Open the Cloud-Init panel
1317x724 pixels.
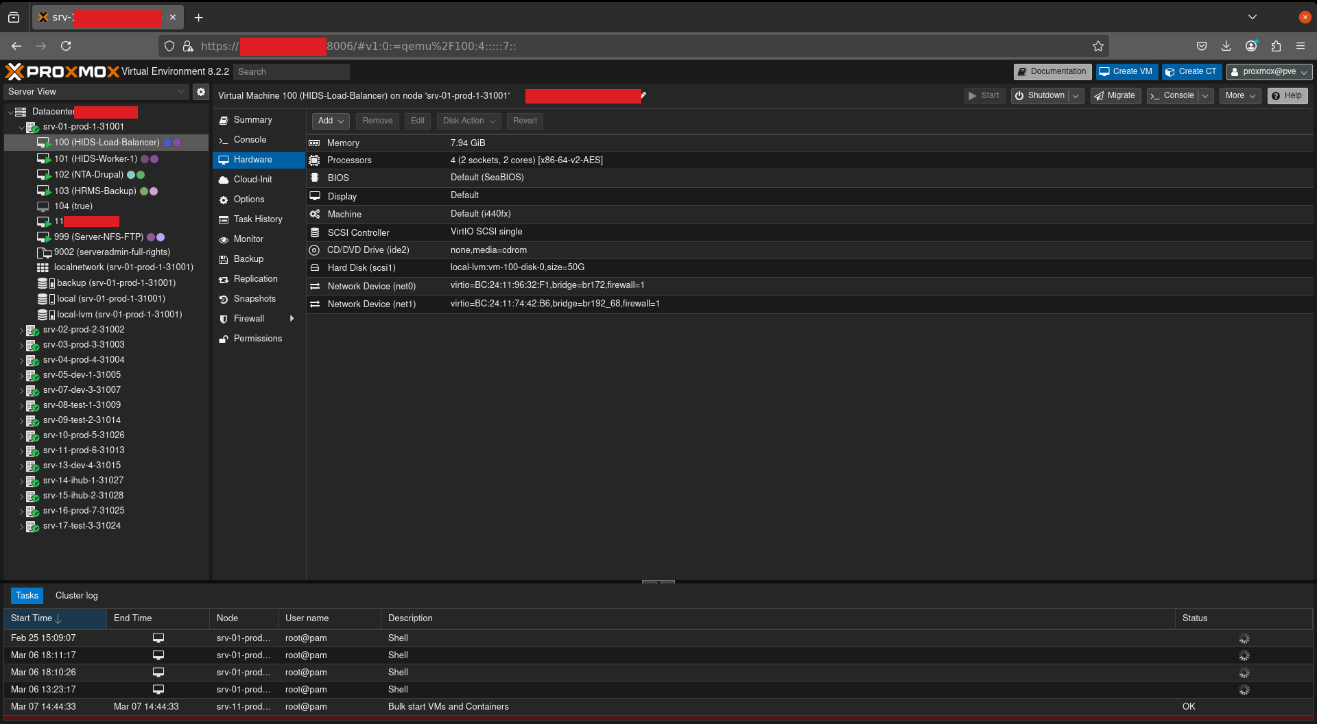point(259,180)
